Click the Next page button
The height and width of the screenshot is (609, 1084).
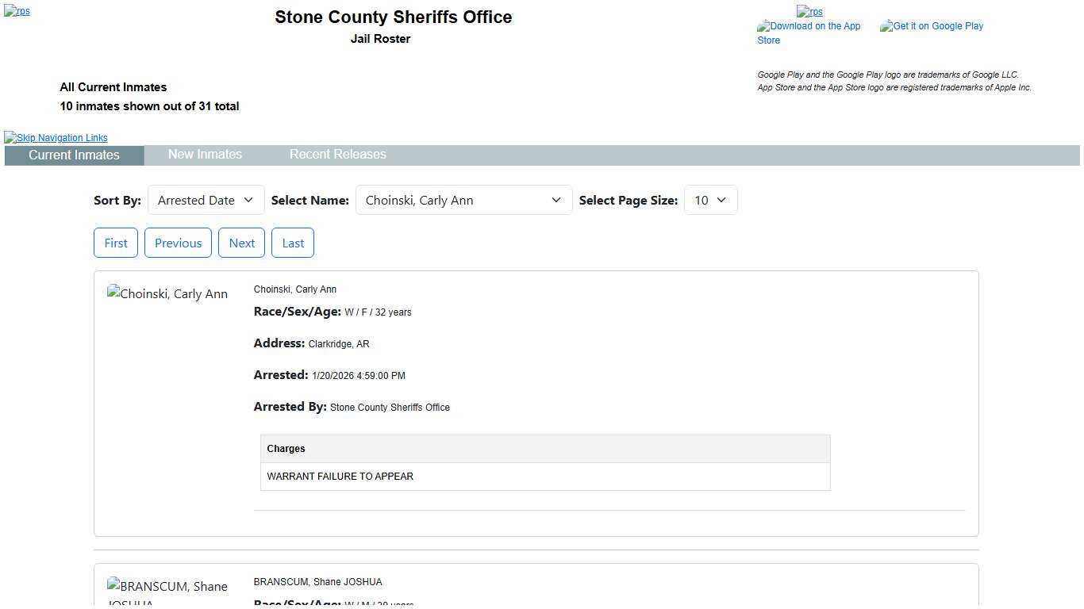[x=241, y=243]
